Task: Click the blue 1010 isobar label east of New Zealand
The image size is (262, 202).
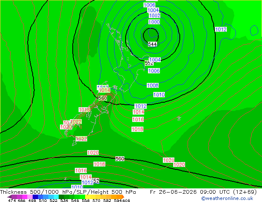Action: [159, 95]
